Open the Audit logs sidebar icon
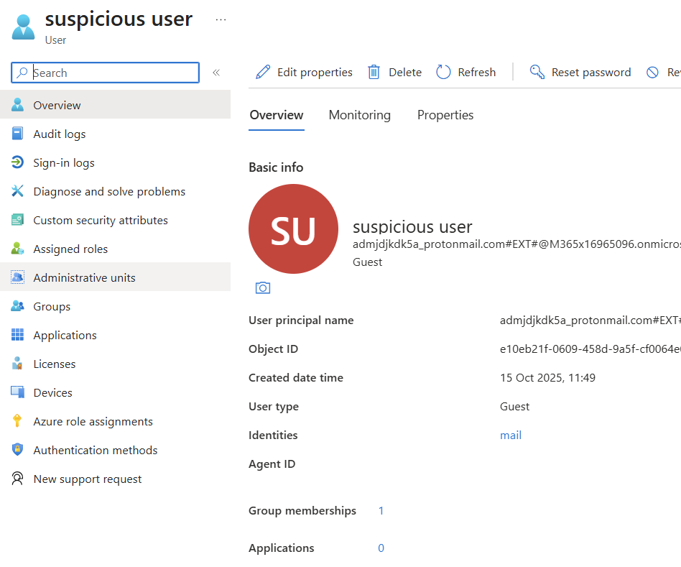 18,134
